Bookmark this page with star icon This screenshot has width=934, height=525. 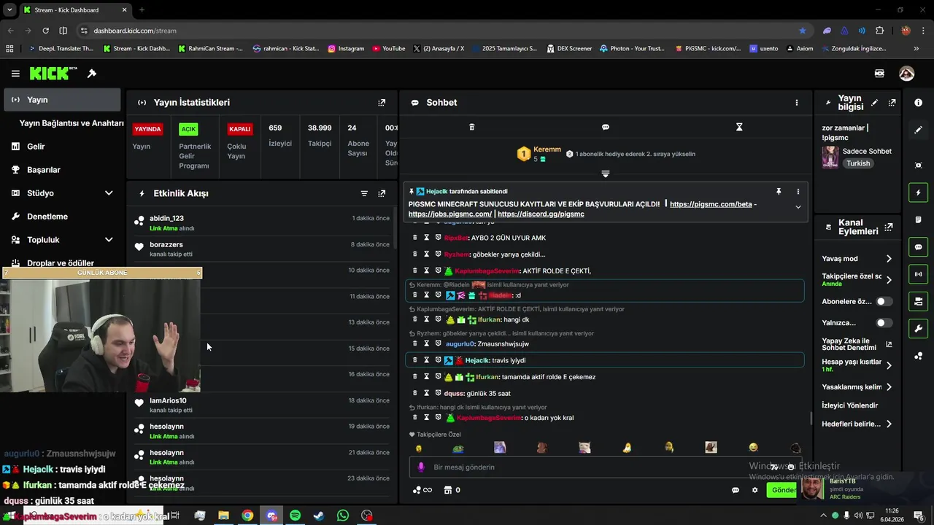(x=803, y=31)
